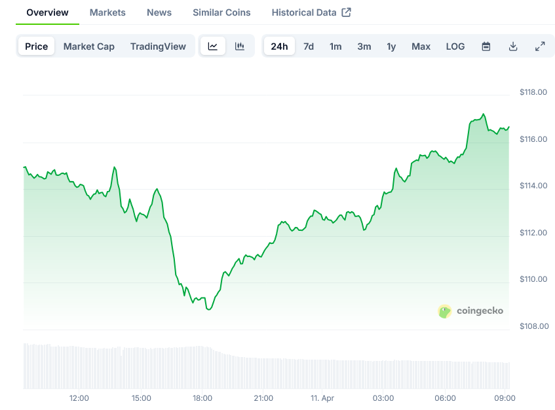Switch to the candlestick chart icon
The image size is (555, 410).
tap(240, 46)
